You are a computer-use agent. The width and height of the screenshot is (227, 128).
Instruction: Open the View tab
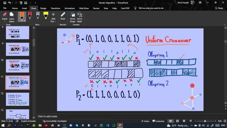[x=106, y=8]
